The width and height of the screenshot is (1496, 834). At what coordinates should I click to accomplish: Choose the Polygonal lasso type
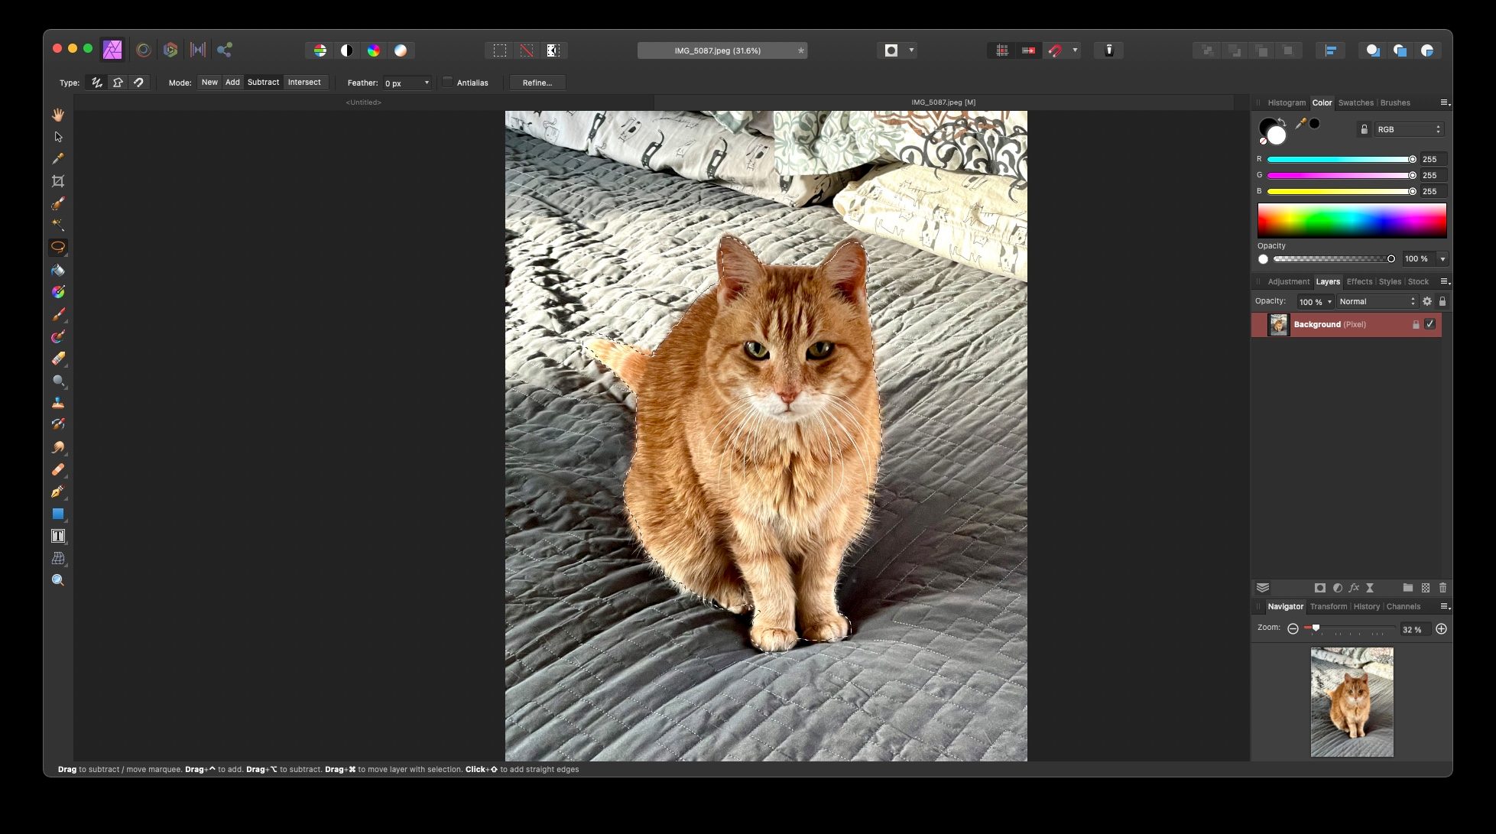point(118,83)
